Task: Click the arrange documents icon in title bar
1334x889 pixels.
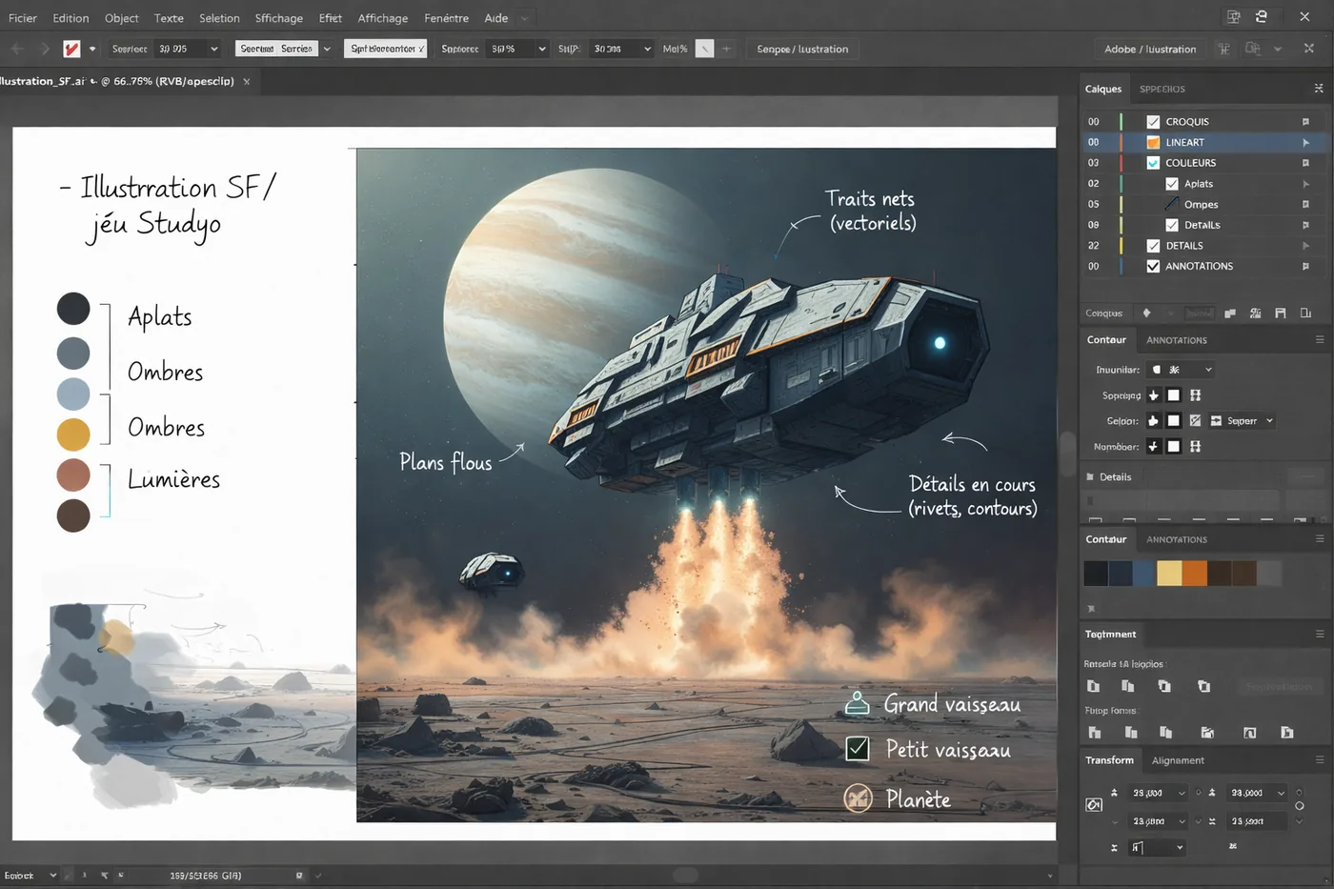Action: [x=1234, y=17]
